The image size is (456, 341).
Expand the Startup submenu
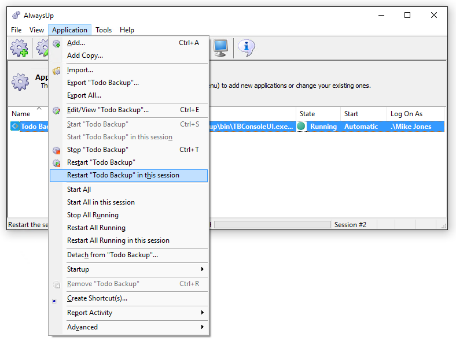pyautogui.click(x=129, y=269)
